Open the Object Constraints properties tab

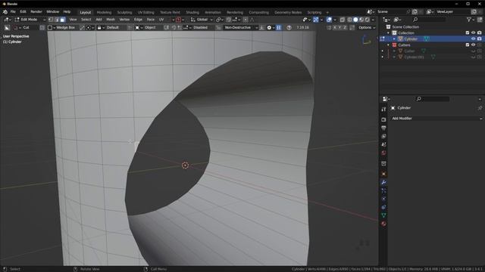[x=383, y=207]
